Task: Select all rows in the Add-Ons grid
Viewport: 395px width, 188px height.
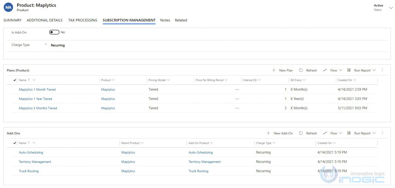Action: [x=15, y=143]
